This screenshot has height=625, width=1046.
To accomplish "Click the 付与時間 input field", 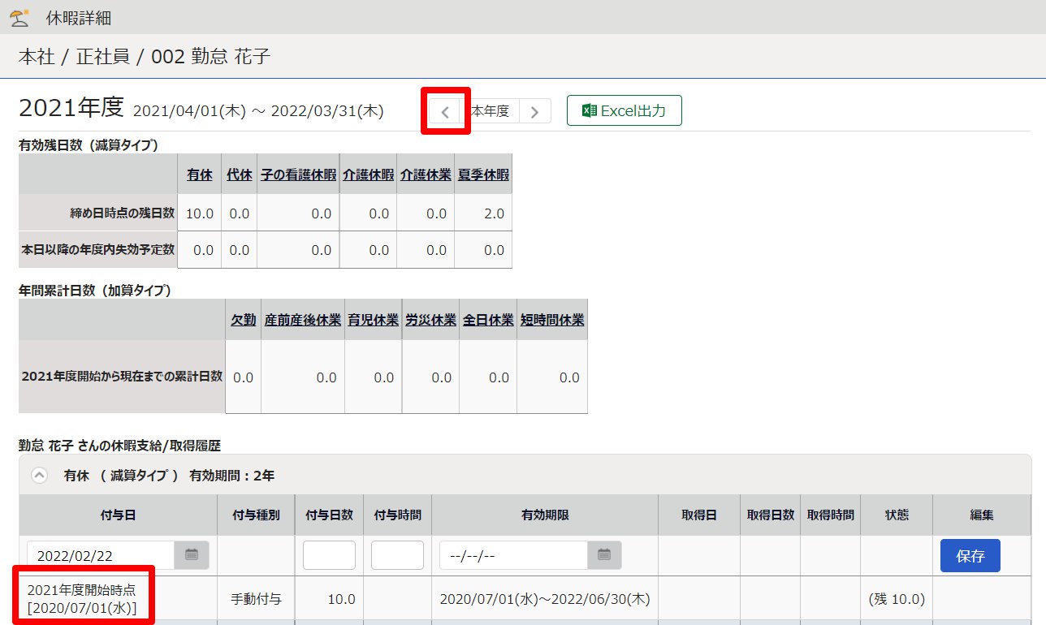I will click(397, 555).
